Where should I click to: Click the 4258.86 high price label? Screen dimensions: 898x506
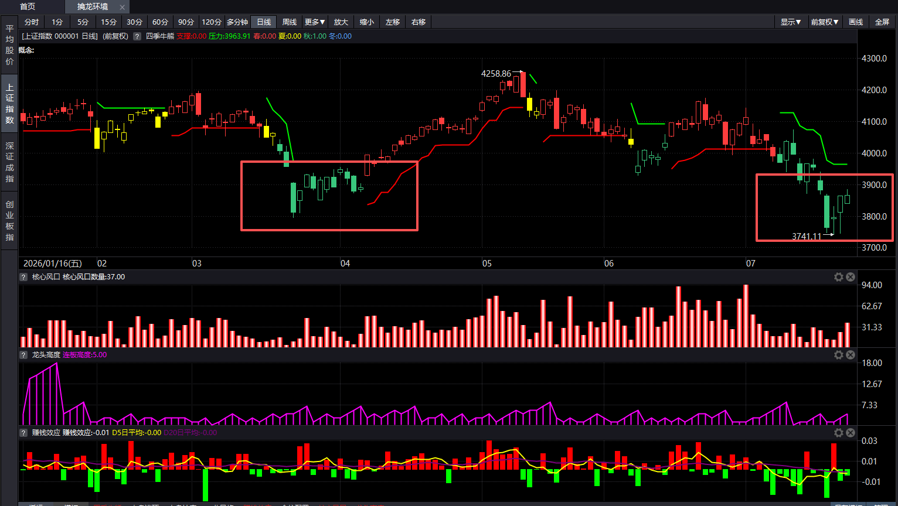pos(496,74)
